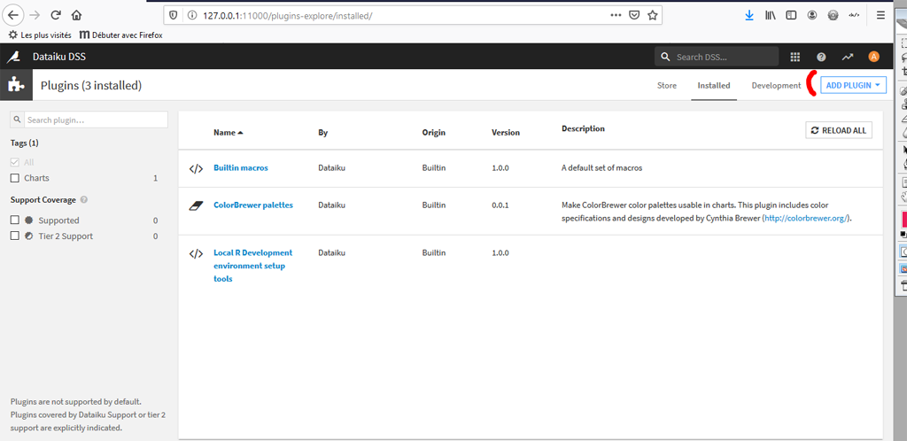Open the Firefox hamburger menu
The height and width of the screenshot is (441, 907).
tap(880, 16)
